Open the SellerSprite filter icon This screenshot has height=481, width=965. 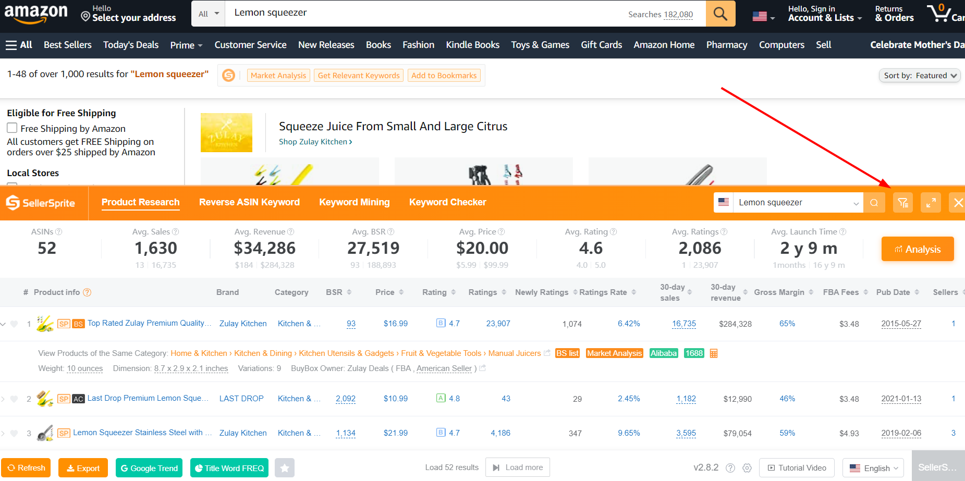coord(902,203)
